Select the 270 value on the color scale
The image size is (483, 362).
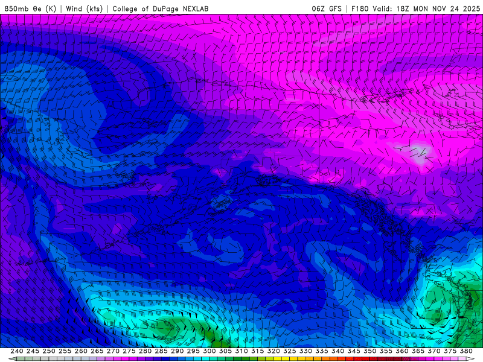pos(113,351)
